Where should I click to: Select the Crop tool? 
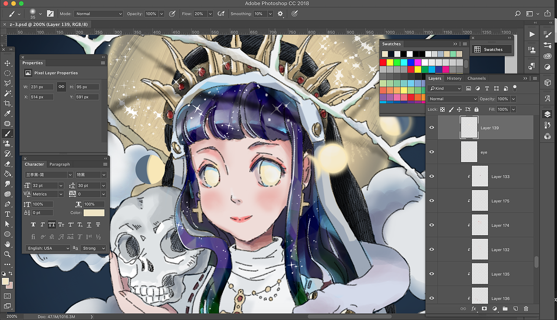pyautogui.click(x=7, y=103)
